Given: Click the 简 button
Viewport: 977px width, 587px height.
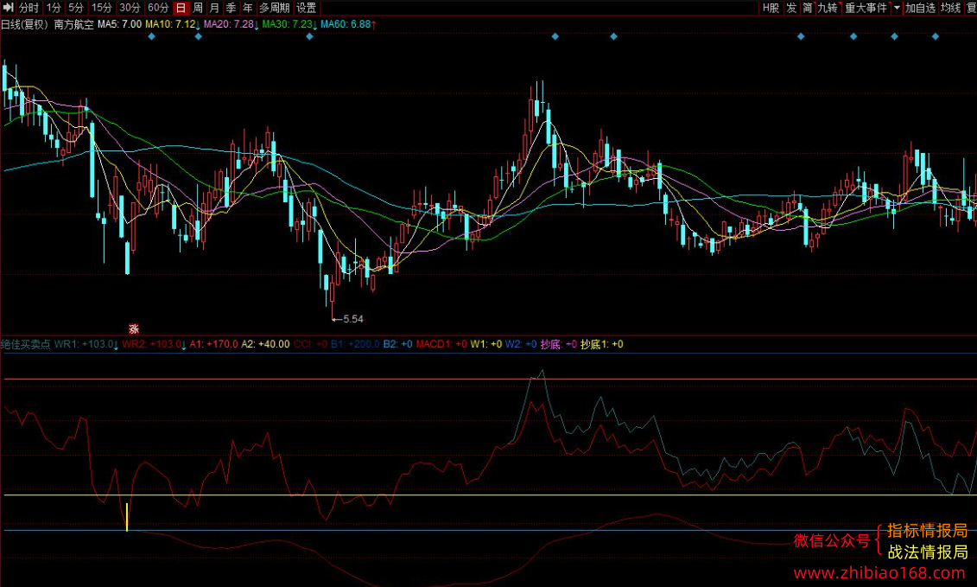Looking at the screenshot, I should point(808,8).
